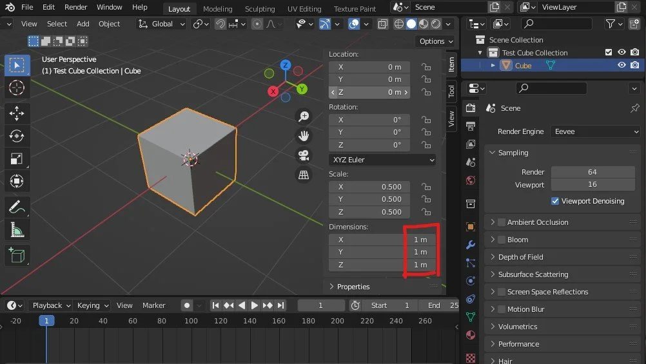646x364 pixels.
Task: Open the File menu
Action: (x=27, y=7)
